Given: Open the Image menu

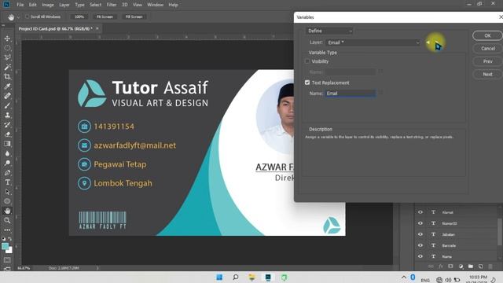Looking at the screenshot, I should coord(48,5).
